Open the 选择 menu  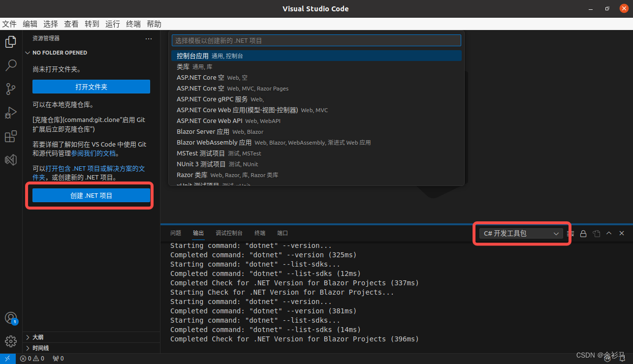pos(51,24)
